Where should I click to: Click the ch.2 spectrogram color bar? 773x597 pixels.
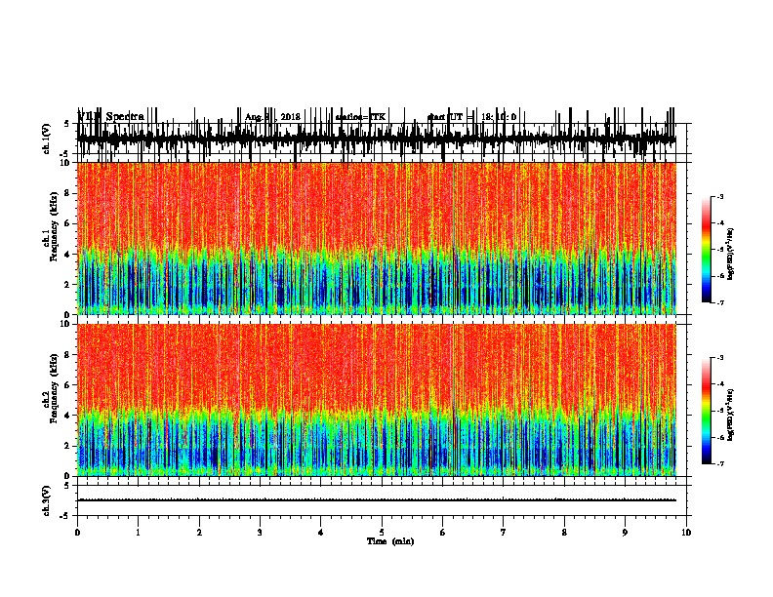[x=707, y=411]
